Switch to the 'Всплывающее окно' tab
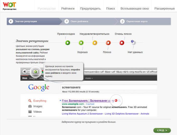 (x=135, y=8)
